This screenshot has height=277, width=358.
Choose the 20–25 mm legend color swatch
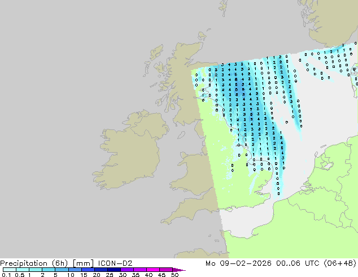click(101, 270)
